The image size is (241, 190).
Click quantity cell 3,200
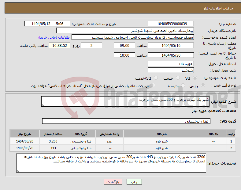(x=53, y=141)
